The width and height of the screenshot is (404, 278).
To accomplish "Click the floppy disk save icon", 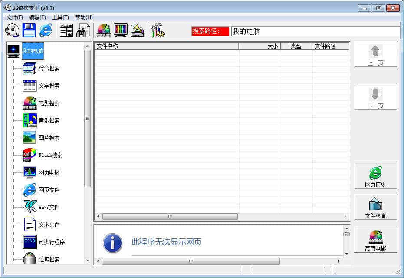I will coord(29,31).
